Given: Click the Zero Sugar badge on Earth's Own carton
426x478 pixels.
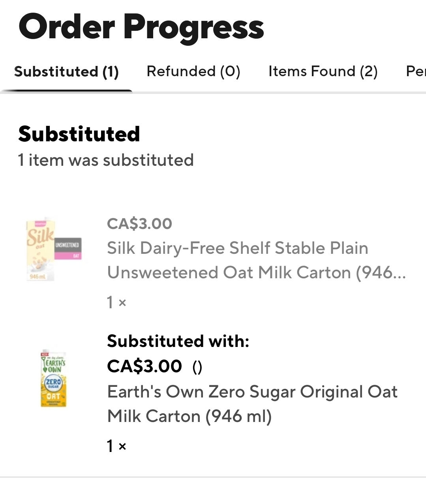Looking at the screenshot, I should (x=53, y=382).
